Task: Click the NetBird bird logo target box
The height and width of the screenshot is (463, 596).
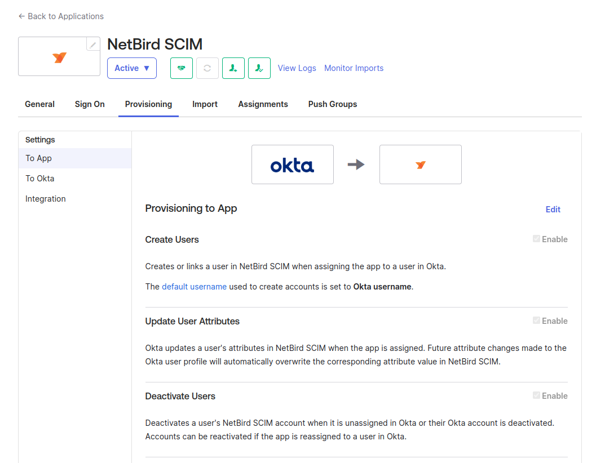Action: [x=420, y=164]
